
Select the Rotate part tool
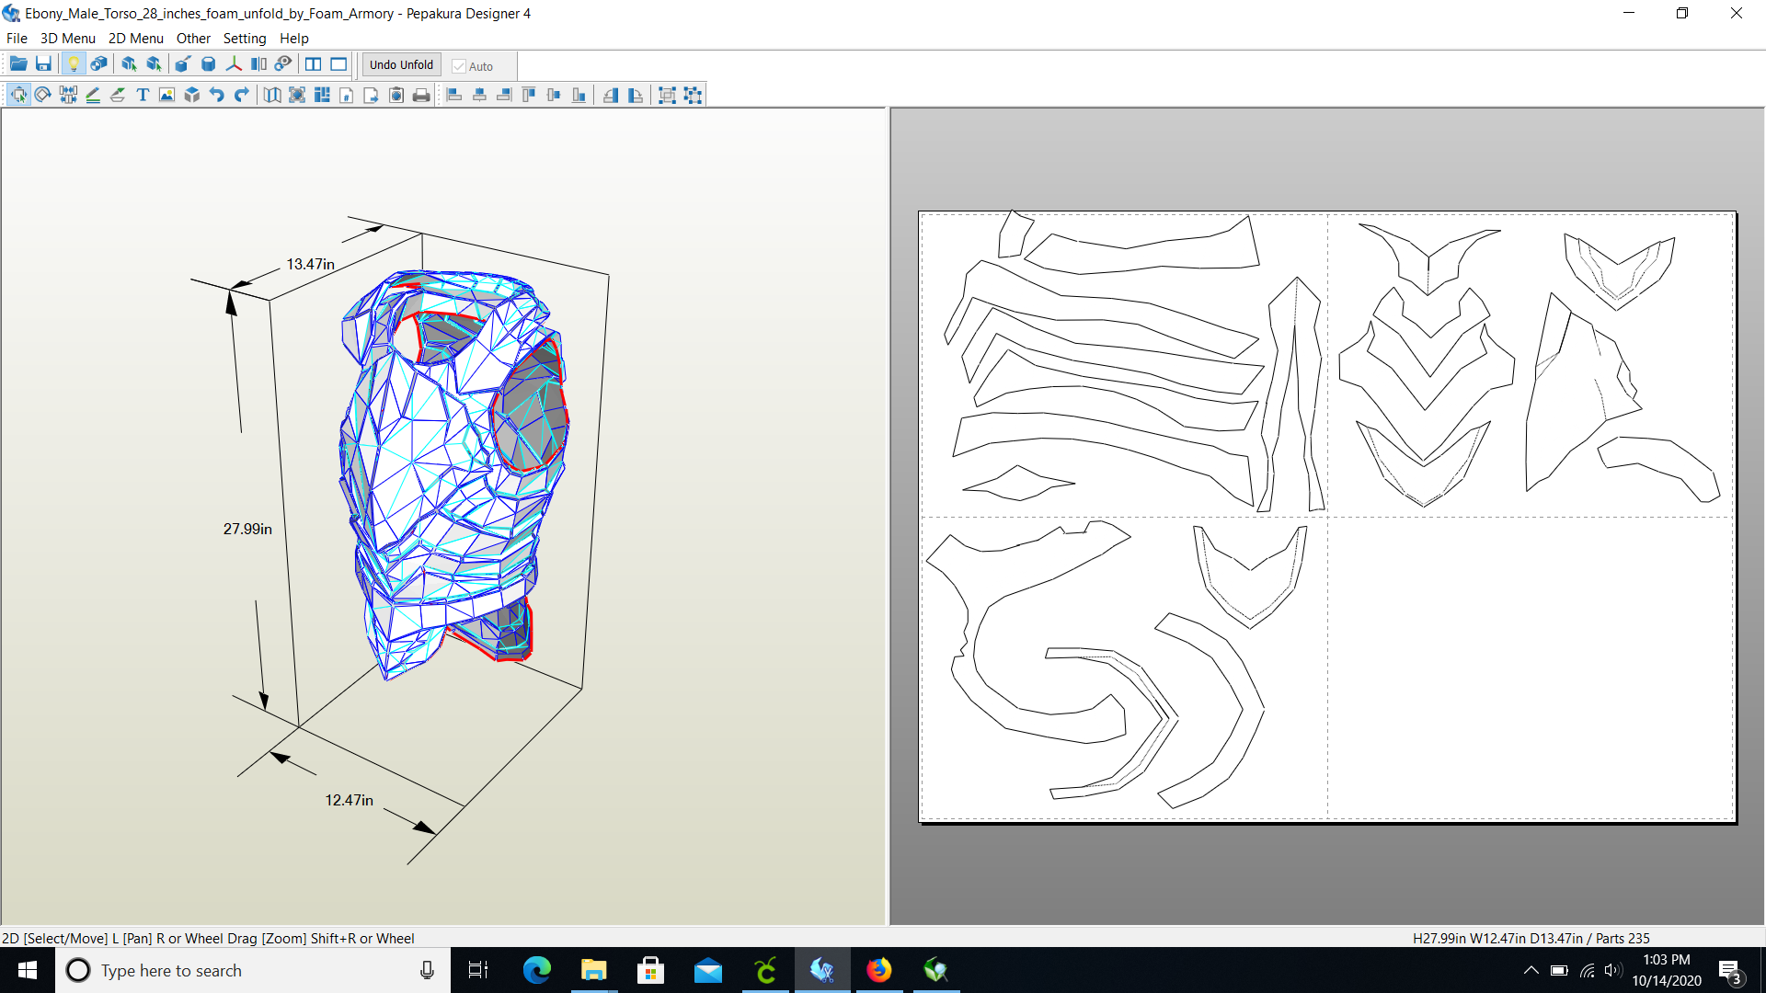(42, 95)
